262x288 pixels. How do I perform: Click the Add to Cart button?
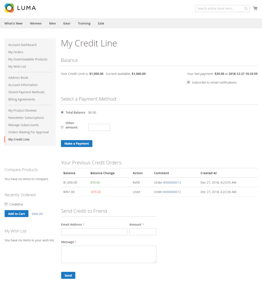16,214
